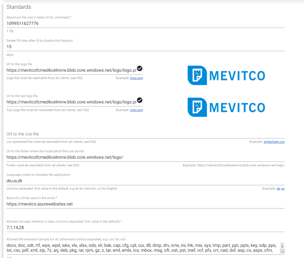Image resolution: width=304 pixels, height=258 pixels.
Task: Click the Language codes input with de,us,dk
Action: coord(145,181)
